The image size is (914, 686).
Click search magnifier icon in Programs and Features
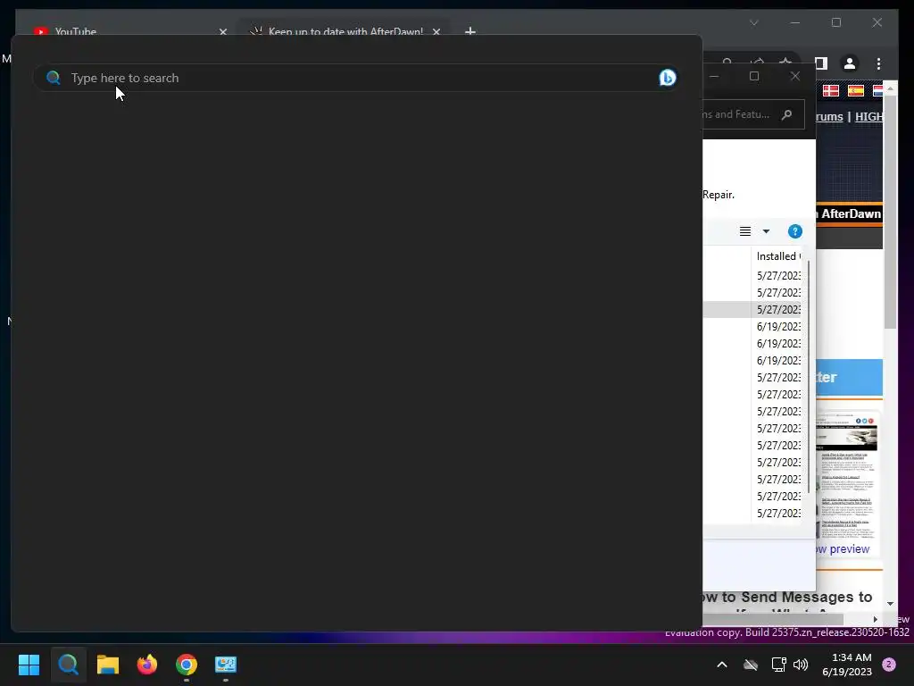(787, 114)
